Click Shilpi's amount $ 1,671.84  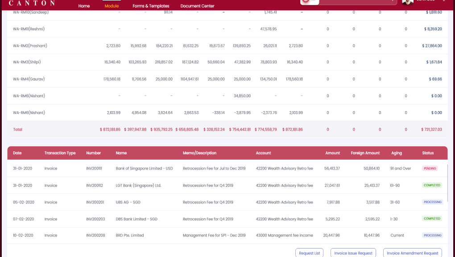point(434,62)
